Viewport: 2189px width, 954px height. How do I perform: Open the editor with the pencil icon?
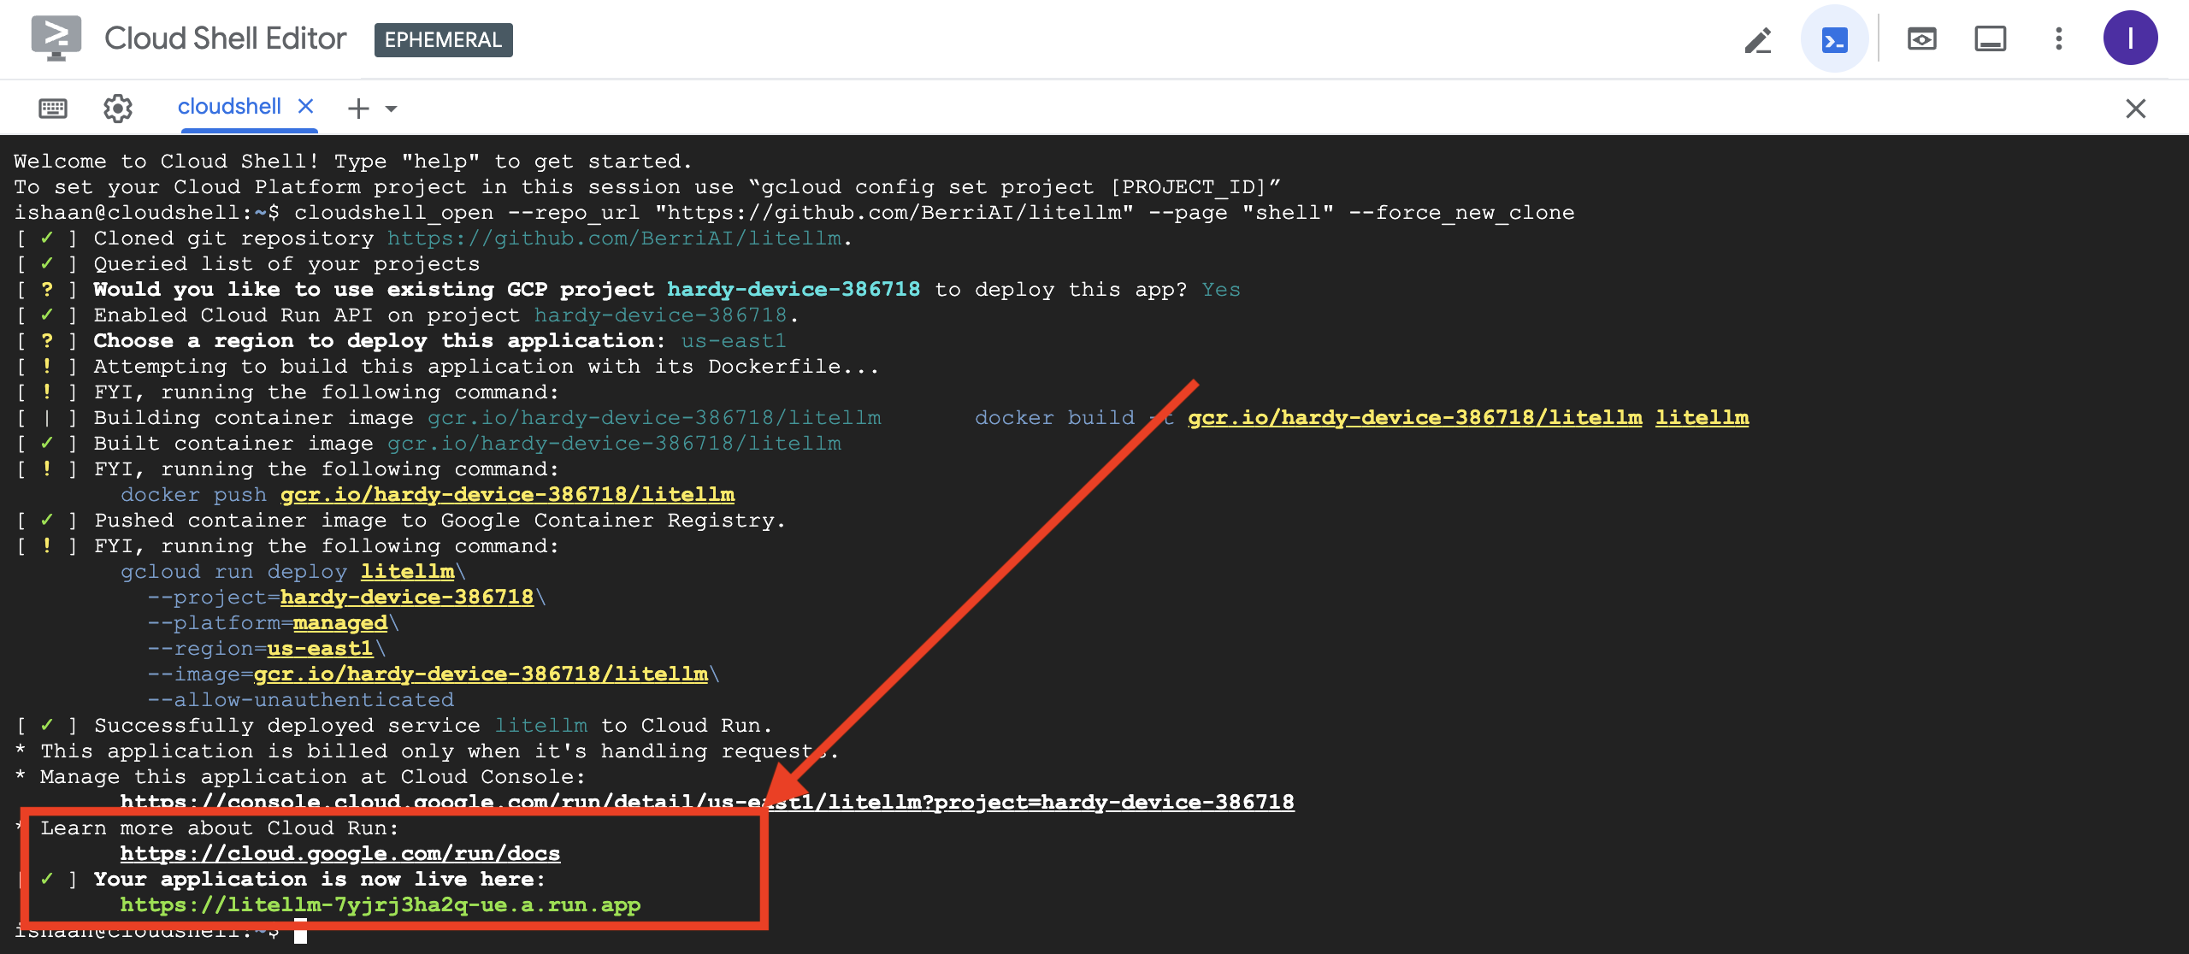[1758, 40]
